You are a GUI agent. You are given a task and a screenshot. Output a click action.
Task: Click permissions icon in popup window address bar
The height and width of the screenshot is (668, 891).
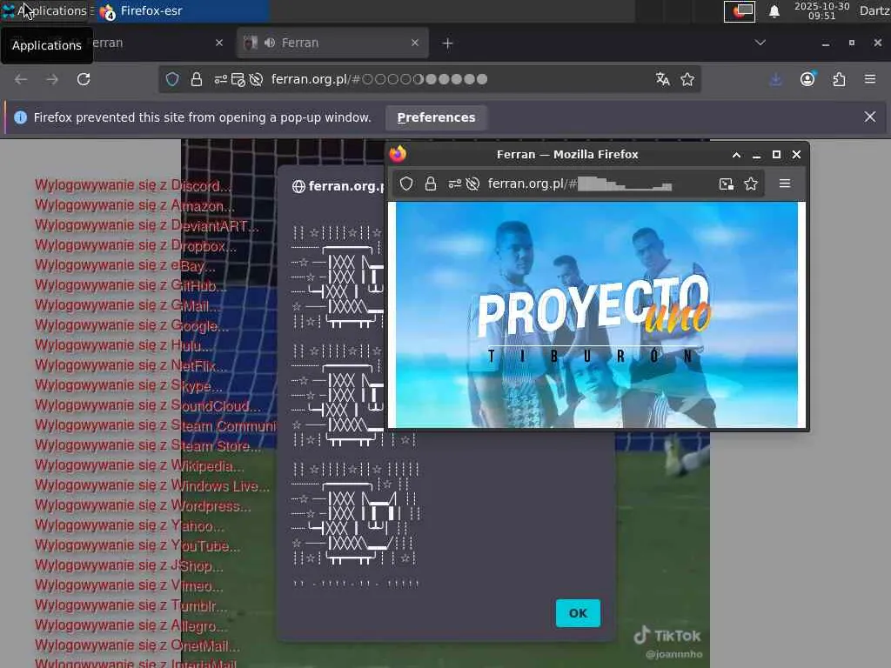click(x=454, y=184)
